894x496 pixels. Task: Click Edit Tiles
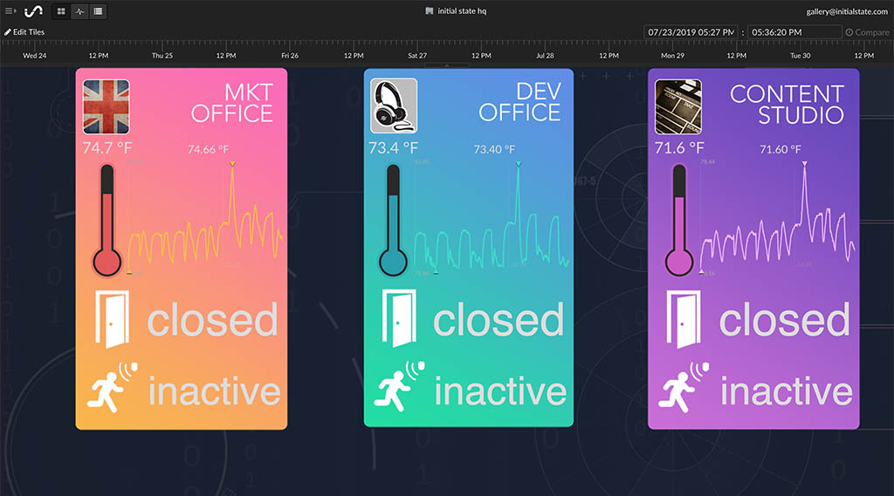(24, 32)
